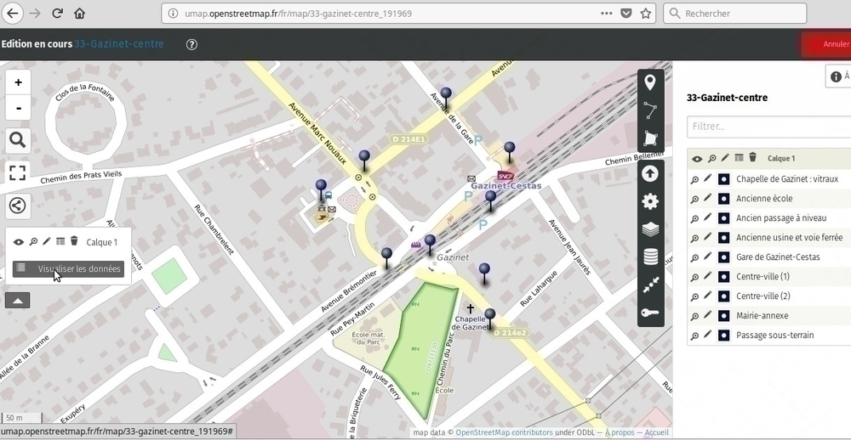Click into the Filtrer input field
The image size is (851, 440).
766,127
